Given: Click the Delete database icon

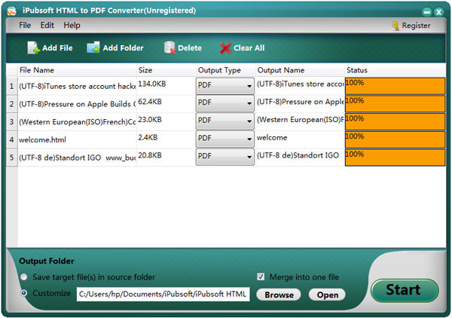Looking at the screenshot, I should [x=169, y=47].
